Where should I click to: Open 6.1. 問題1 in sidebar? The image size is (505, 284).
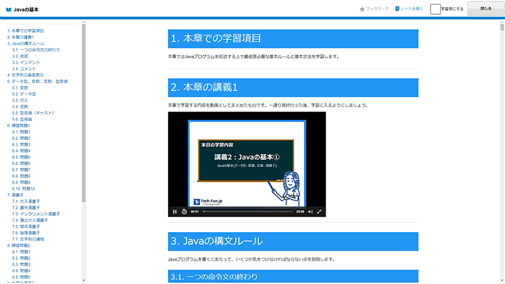pyautogui.click(x=21, y=132)
